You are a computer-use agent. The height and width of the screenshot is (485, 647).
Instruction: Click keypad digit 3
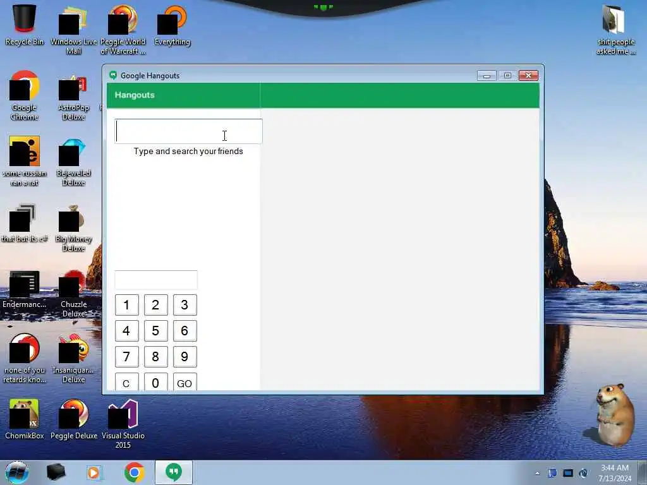pos(184,305)
